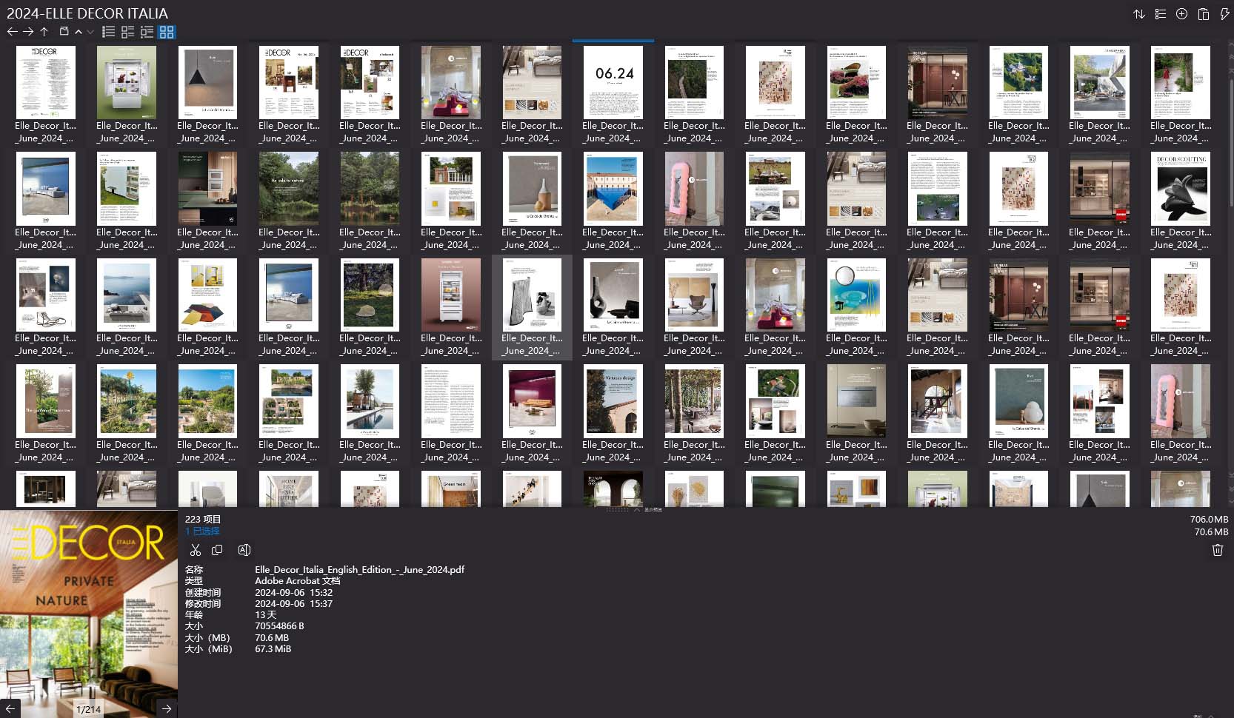Copy the selected file via copy icon
The image size is (1234, 718).
coord(217,550)
